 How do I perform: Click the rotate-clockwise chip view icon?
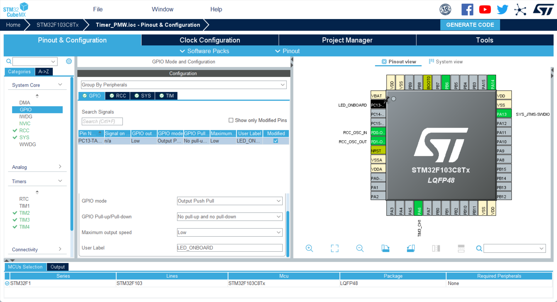(x=385, y=248)
